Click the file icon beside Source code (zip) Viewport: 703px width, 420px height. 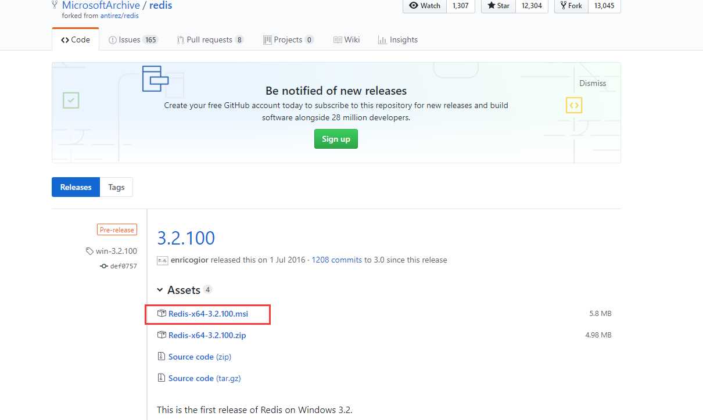tap(162, 357)
